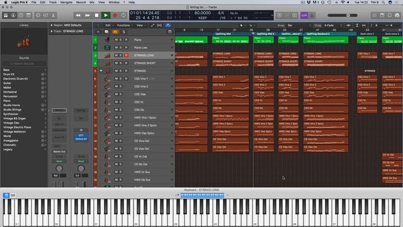403x227 pixels.
Task: Click the Duplicate Track button
Action: click(106, 32)
